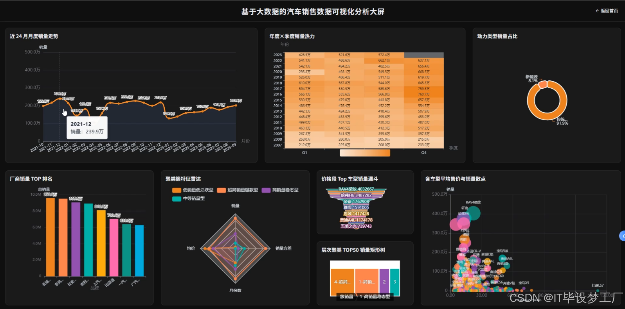Toggle the 中等销量型 radar legend

tap(189, 198)
